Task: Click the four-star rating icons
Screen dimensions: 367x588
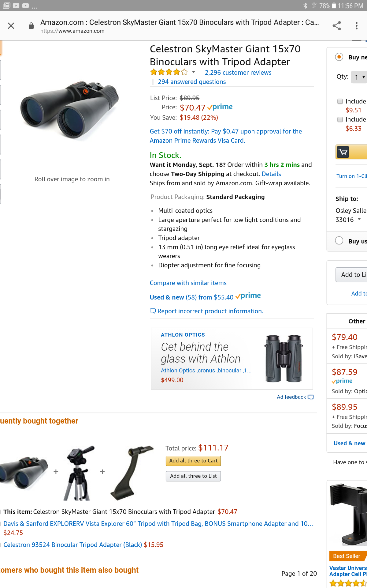Action: pyautogui.click(x=169, y=72)
